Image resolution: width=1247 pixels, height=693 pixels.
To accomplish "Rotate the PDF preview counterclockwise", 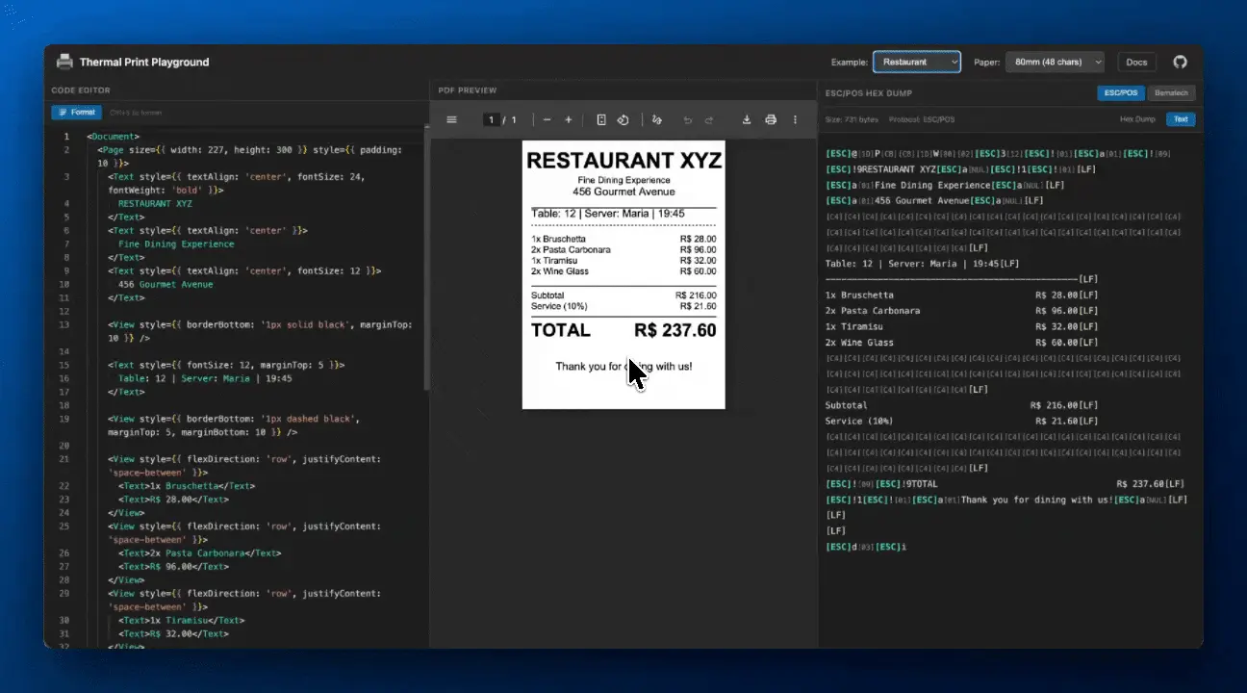I will pos(623,120).
